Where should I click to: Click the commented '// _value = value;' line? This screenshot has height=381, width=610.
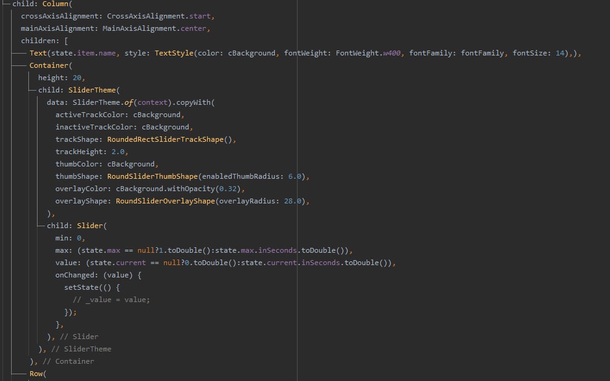(x=112, y=300)
